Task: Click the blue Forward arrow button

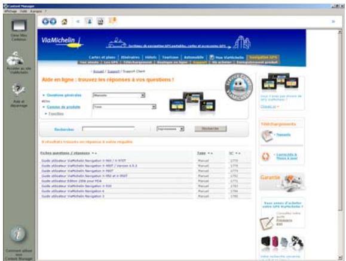Action: 53,22
